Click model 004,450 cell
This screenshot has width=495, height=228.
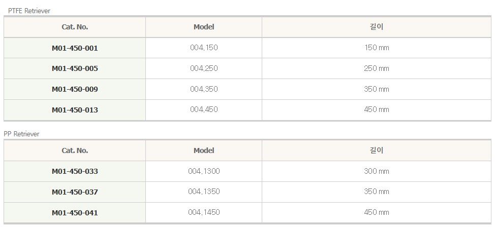(x=204, y=109)
